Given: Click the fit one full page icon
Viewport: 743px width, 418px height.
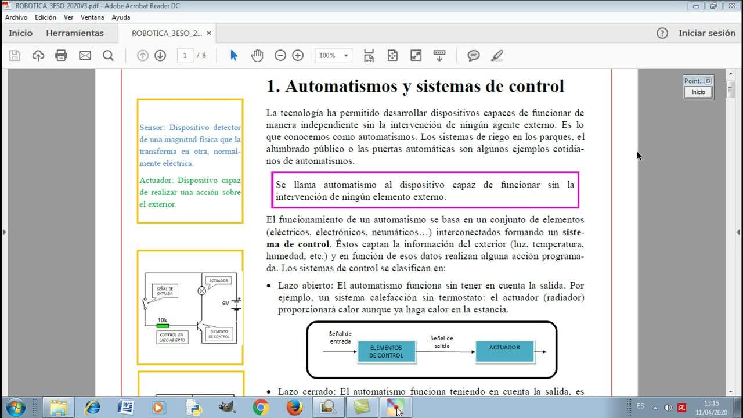Looking at the screenshot, I should click(392, 56).
